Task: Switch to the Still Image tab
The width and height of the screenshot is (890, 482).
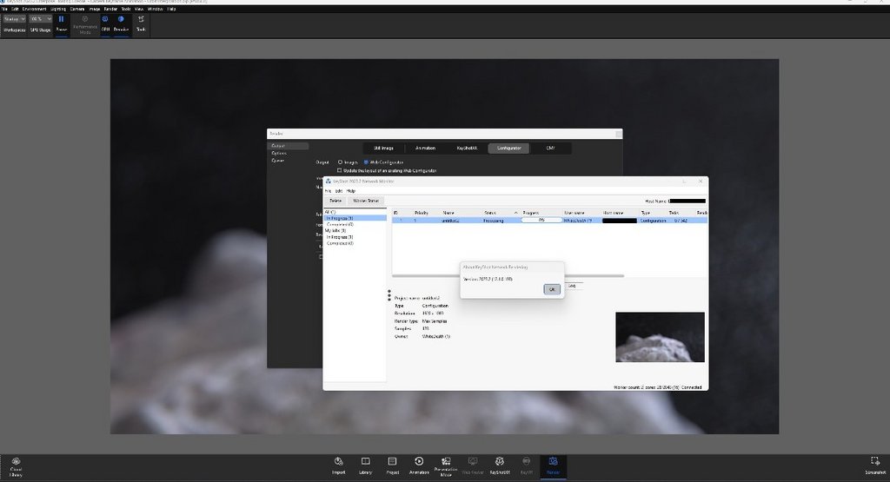Action: pyautogui.click(x=383, y=148)
